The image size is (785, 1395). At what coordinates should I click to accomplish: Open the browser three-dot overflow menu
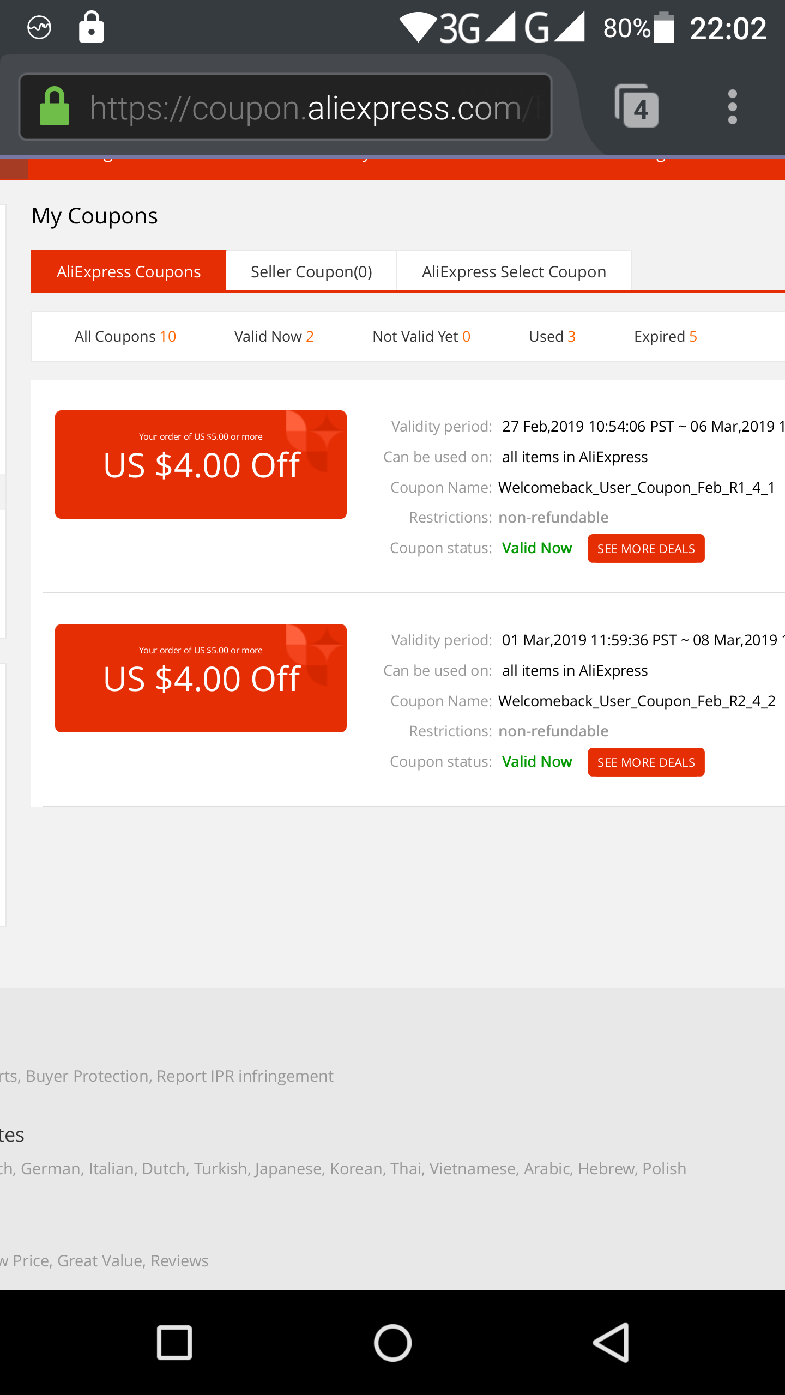pyautogui.click(x=733, y=107)
